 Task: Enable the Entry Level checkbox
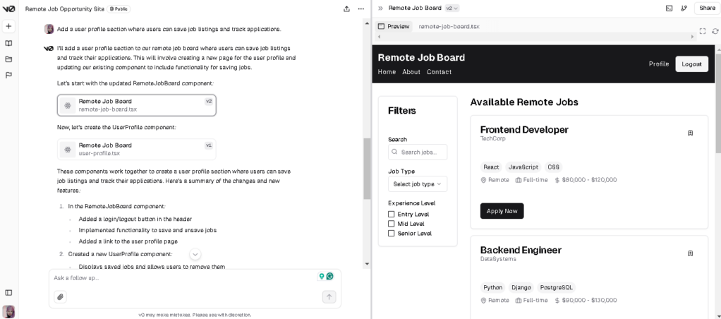392,215
